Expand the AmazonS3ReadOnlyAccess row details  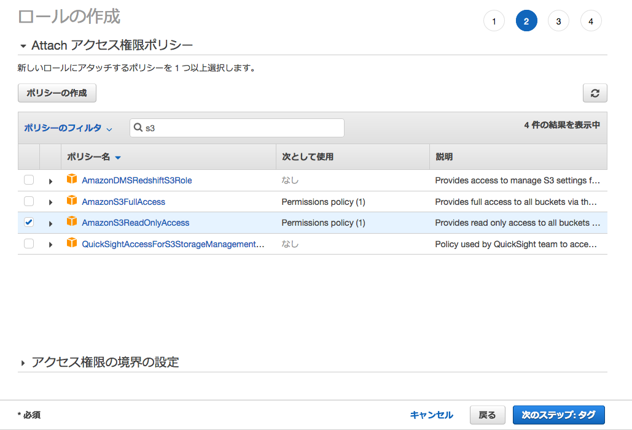[x=50, y=223]
